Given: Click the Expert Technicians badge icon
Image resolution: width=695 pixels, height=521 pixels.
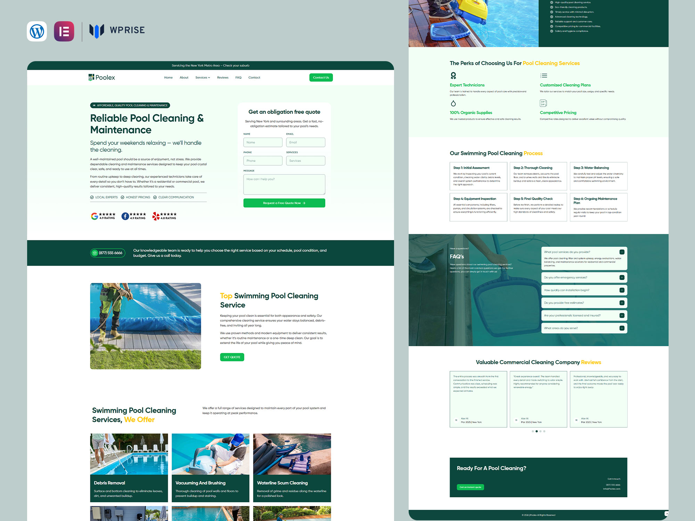Looking at the screenshot, I should pyautogui.click(x=453, y=75).
